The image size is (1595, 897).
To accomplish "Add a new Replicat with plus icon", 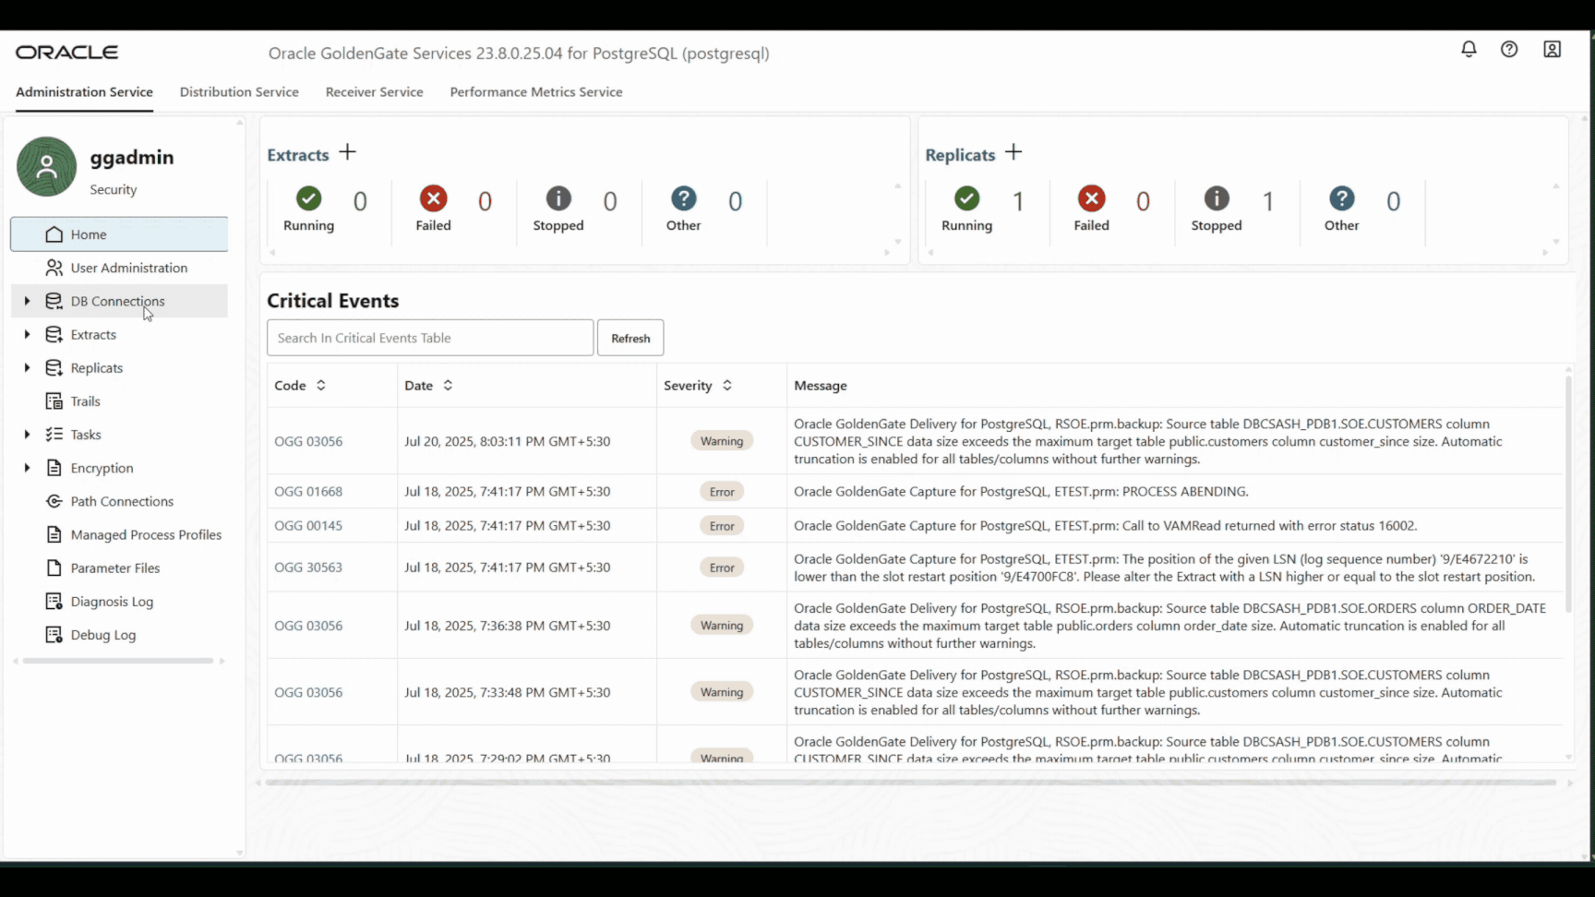I will click(1013, 152).
